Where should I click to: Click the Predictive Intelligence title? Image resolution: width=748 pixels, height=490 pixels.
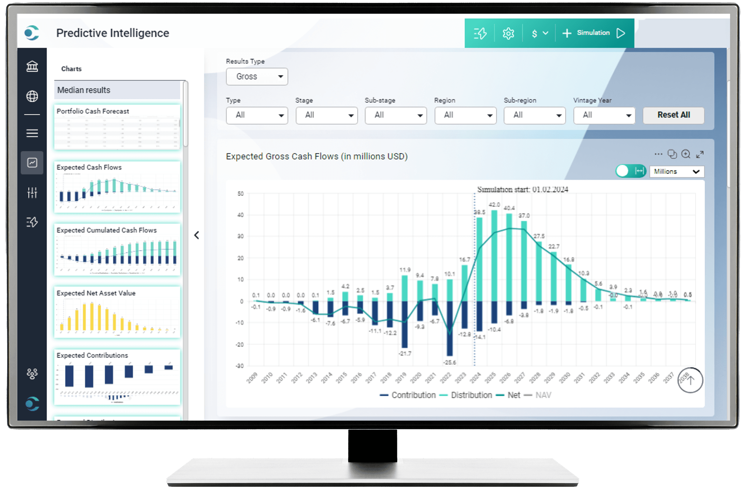click(x=113, y=33)
